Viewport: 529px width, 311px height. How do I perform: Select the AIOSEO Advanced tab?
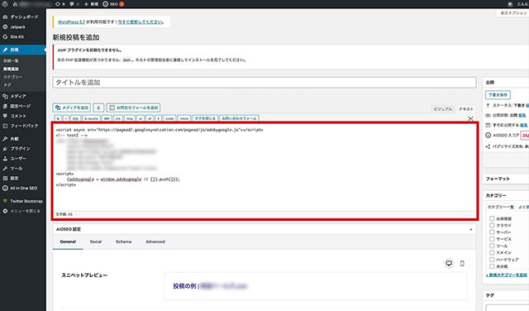coord(155,242)
